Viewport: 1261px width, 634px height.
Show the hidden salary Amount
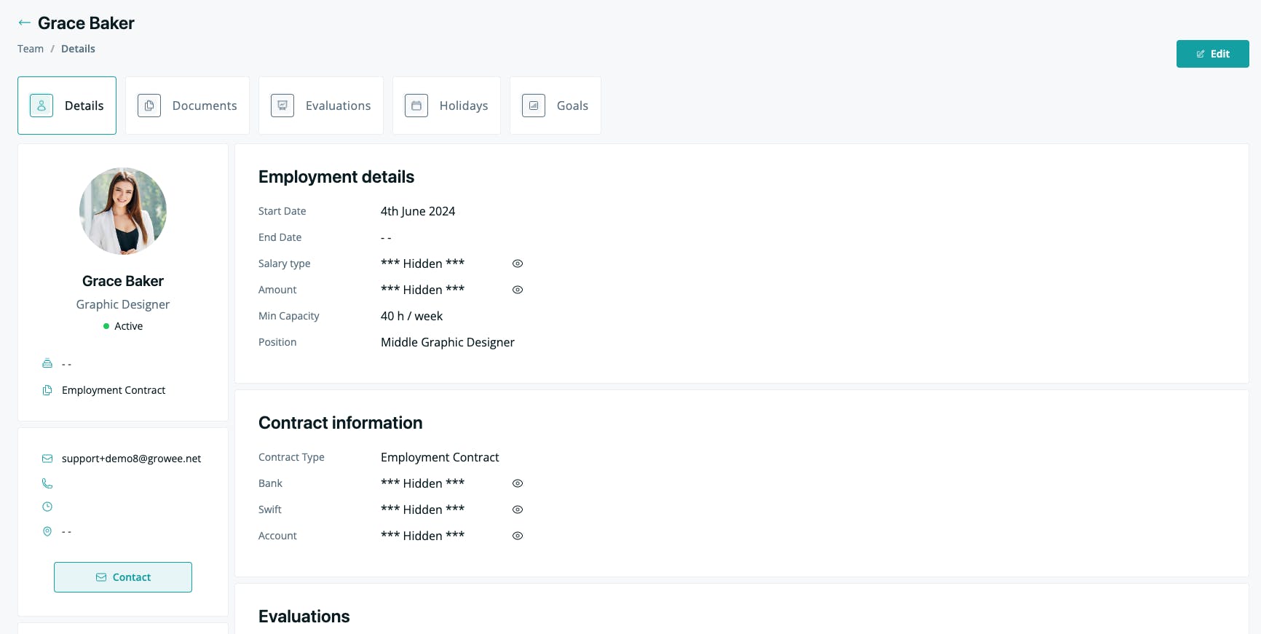(x=518, y=290)
